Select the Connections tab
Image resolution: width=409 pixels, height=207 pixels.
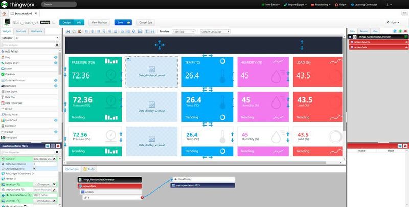pyautogui.click(x=72, y=169)
